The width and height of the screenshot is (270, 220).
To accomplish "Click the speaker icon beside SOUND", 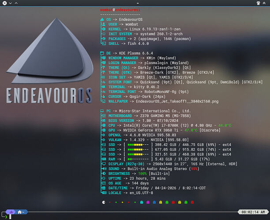I will coord(104,169).
